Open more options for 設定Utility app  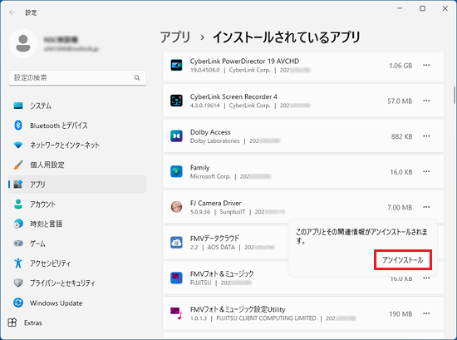[426, 313]
